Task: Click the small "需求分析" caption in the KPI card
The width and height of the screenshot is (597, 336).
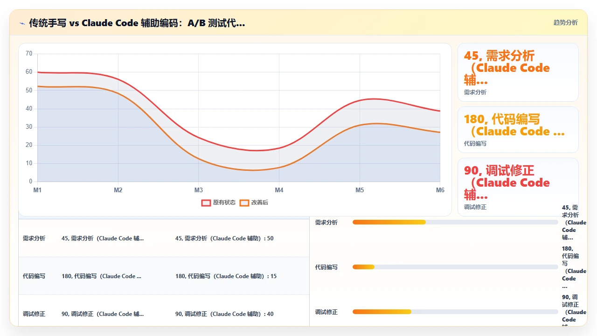Action: tap(475, 92)
